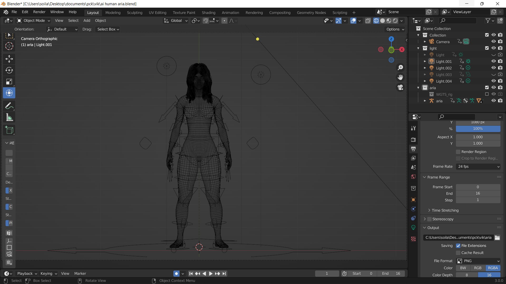Open the Add menu in viewport header
Image resolution: width=506 pixels, height=284 pixels.
(x=87, y=21)
